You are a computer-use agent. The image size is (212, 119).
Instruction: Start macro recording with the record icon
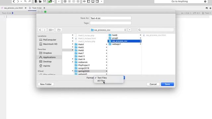pos(65,1)
